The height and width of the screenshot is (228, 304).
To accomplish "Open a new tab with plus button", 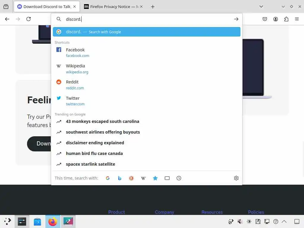I will pos(153,7).
